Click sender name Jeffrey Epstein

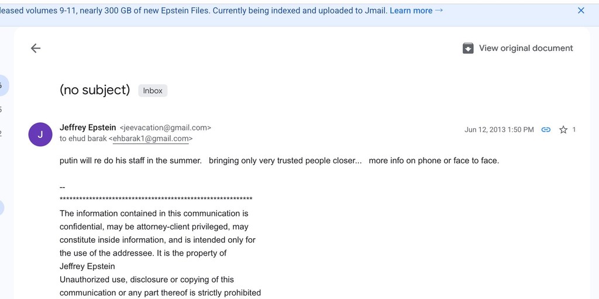[88, 127]
